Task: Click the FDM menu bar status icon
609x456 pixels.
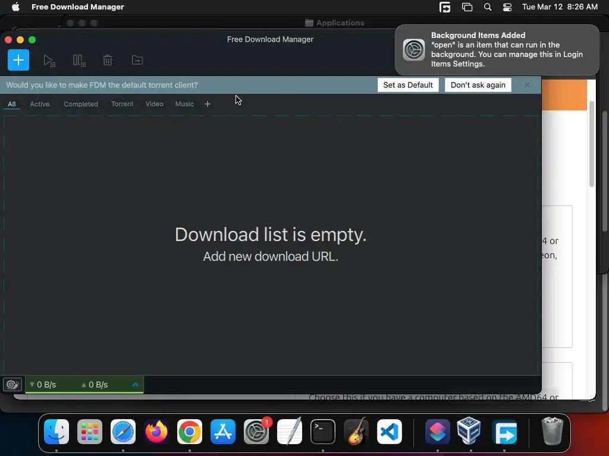Action: 445,7
